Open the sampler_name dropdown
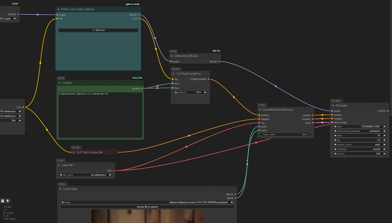Viewport: 392px width, 223px height. coord(360,145)
